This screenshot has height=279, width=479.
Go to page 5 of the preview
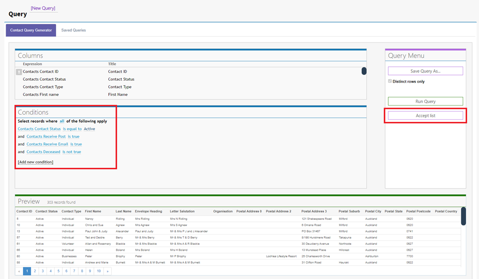click(58, 271)
